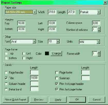Click the About QuickReport button
The image size is (108, 105).
[15, 100]
